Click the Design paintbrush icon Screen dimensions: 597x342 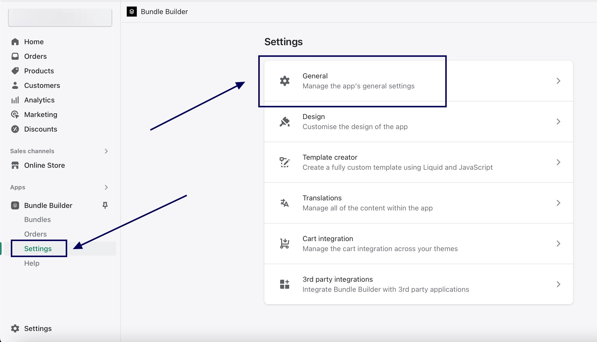point(285,122)
